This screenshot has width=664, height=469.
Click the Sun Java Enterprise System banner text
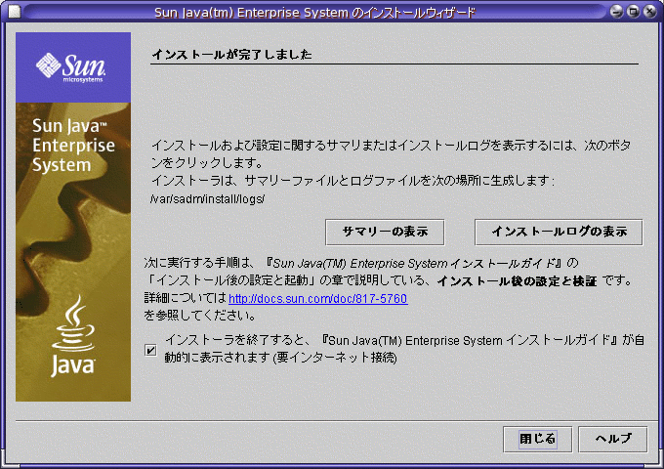[73, 146]
